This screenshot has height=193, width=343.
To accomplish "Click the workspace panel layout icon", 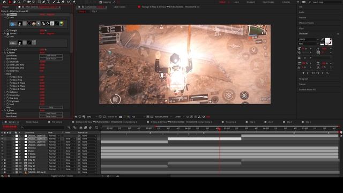I will click(304, 2).
